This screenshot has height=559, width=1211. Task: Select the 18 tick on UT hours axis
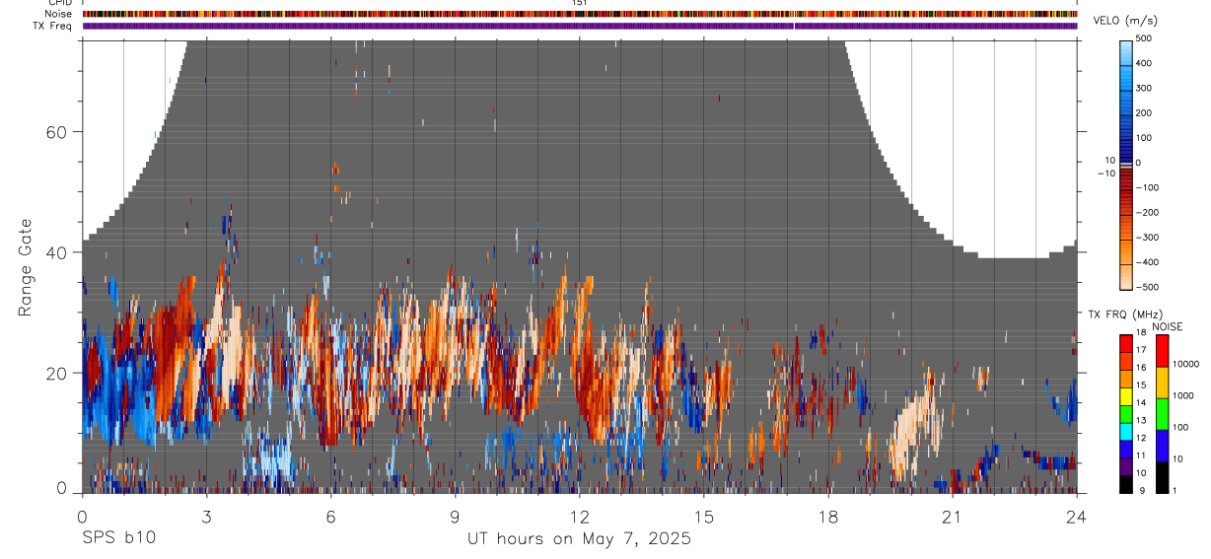(x=827, y=516)
